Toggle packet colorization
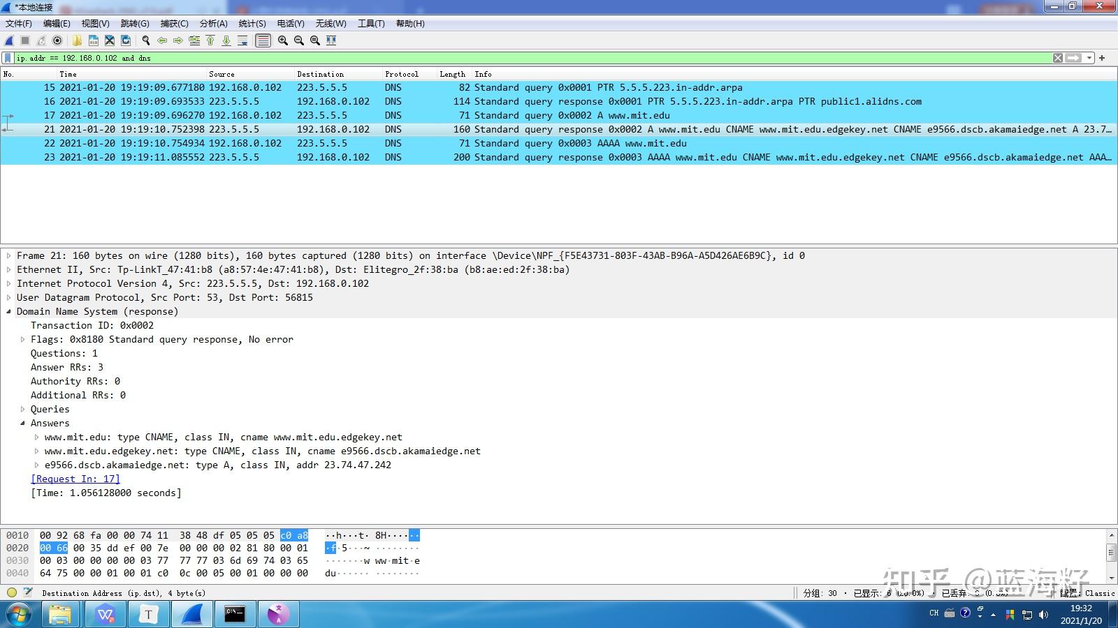Screen dimensions: 1118x628 click(x=263, y=40)
